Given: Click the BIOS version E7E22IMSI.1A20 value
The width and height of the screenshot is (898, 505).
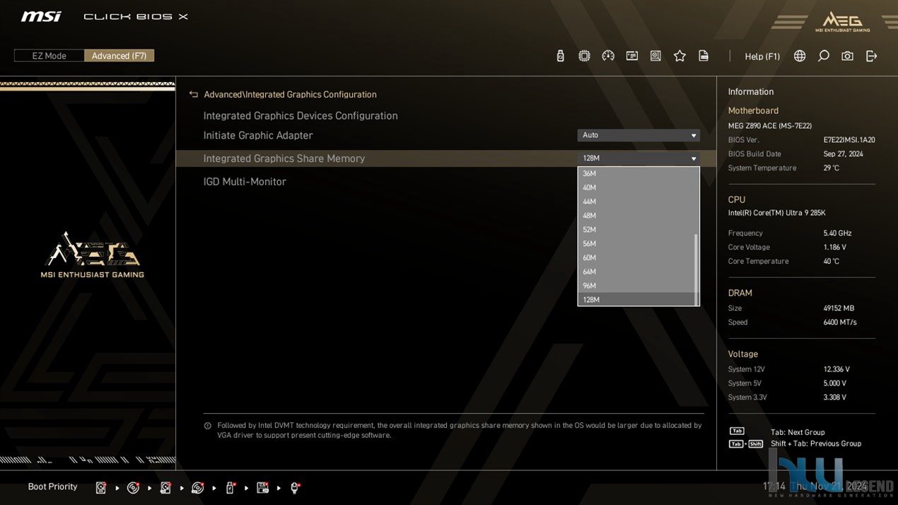Looking at the screenshot, I should [849, 140].
